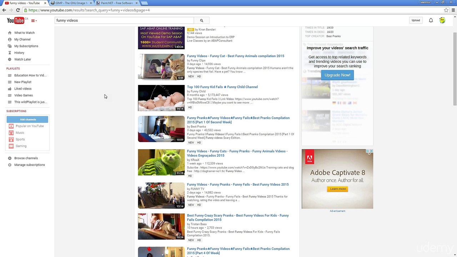Click the YouTube logo
This screenshot has width=457, height=257.
15,21
